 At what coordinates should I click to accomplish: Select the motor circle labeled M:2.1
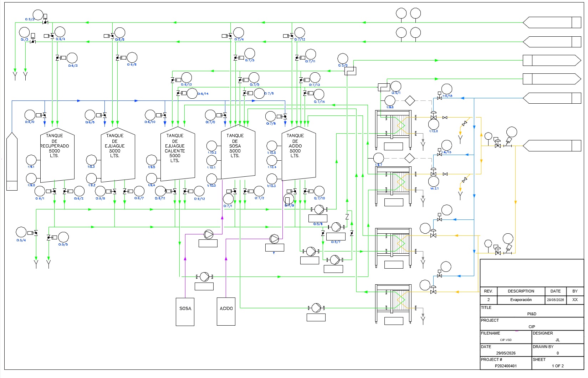pos(434,181)
